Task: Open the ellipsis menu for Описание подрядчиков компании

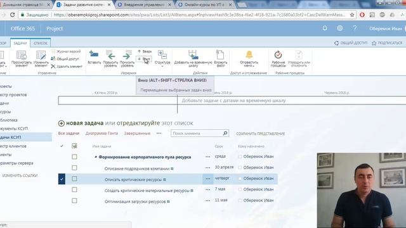Action: click(207, 168)
